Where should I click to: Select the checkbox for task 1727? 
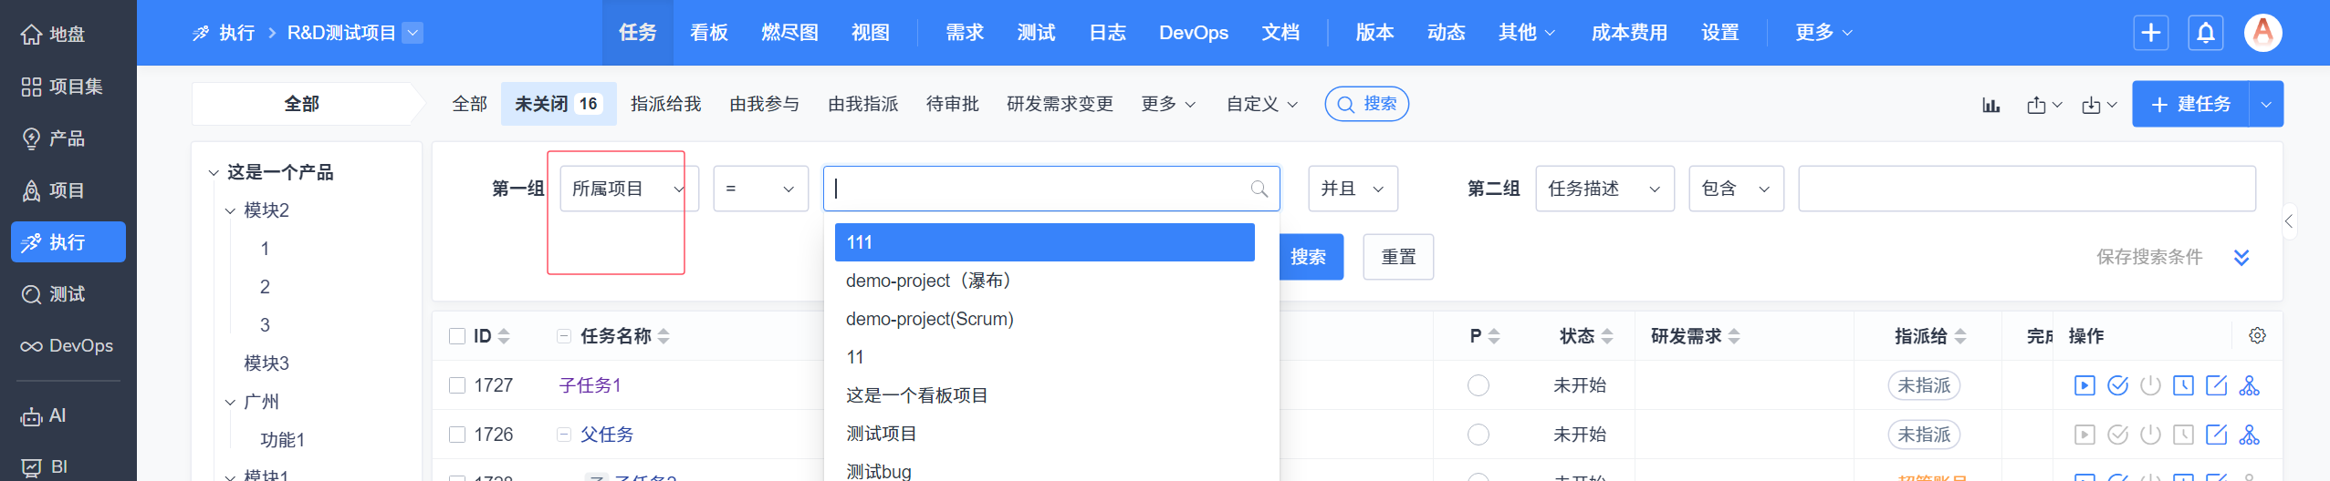(457, 385)
